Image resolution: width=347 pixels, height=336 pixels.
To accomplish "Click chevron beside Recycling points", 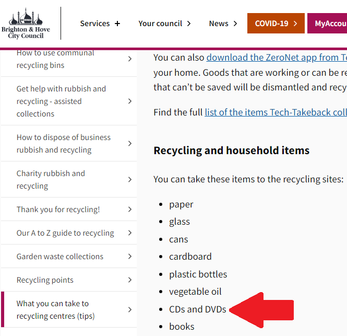I will (x=130, y=280).
